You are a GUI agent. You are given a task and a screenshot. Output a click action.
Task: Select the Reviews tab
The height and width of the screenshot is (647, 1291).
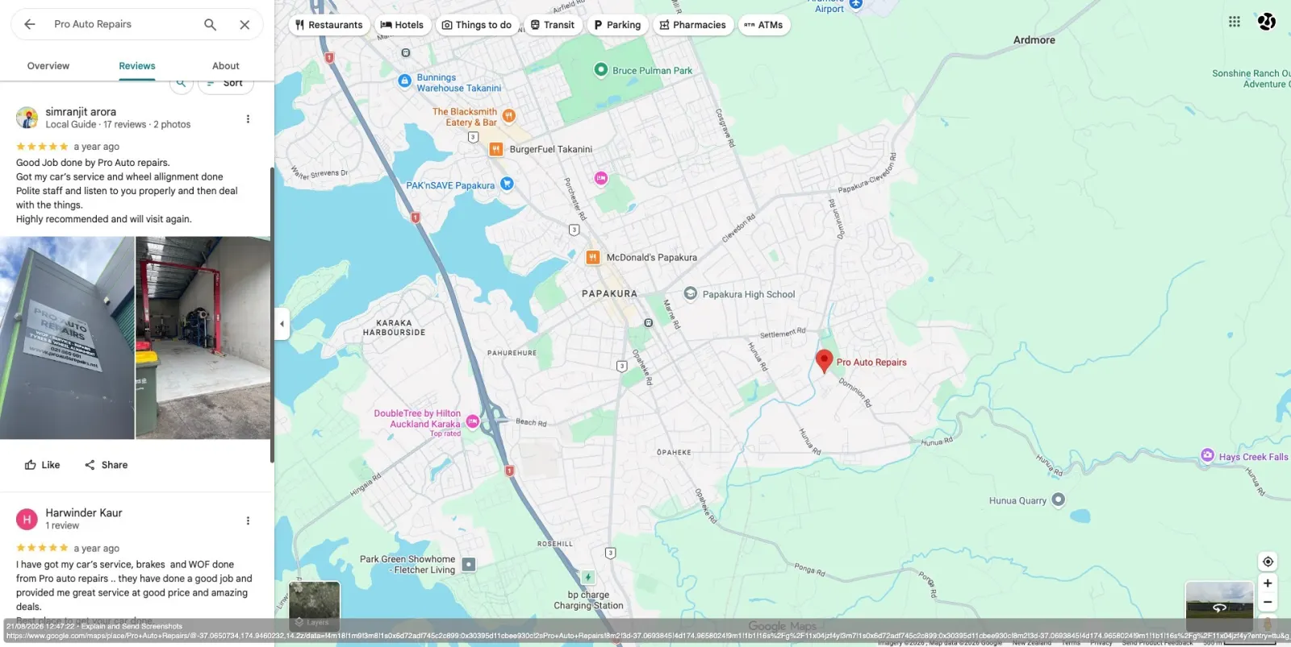tap(137, 66)
